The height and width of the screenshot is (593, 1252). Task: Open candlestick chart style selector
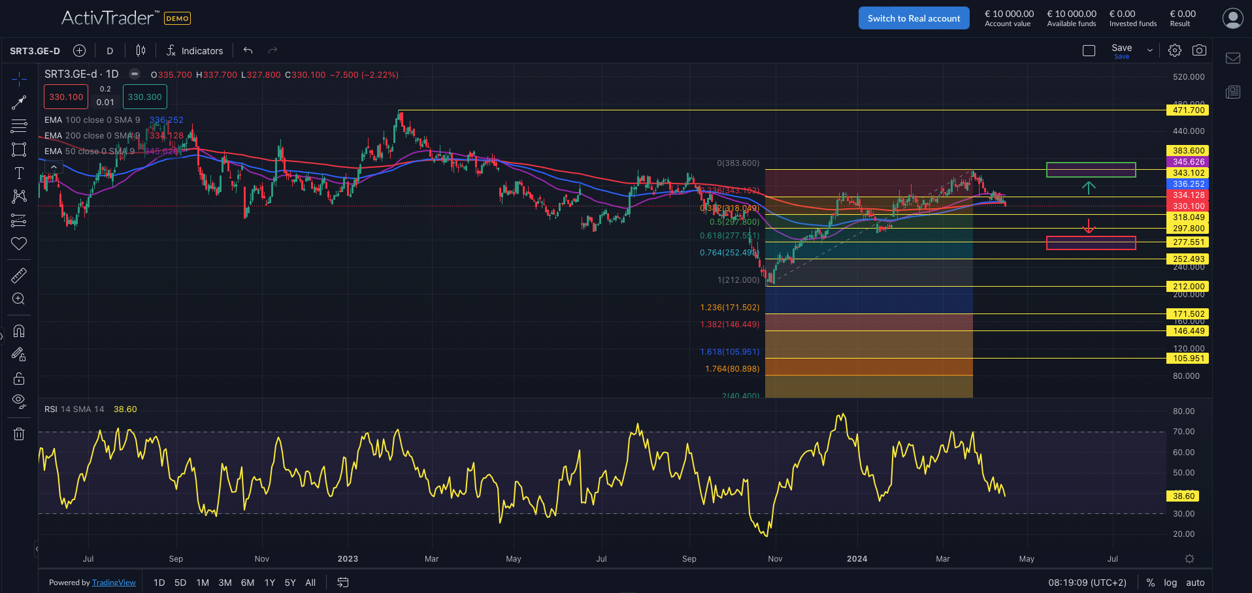[x=140, y=50]
